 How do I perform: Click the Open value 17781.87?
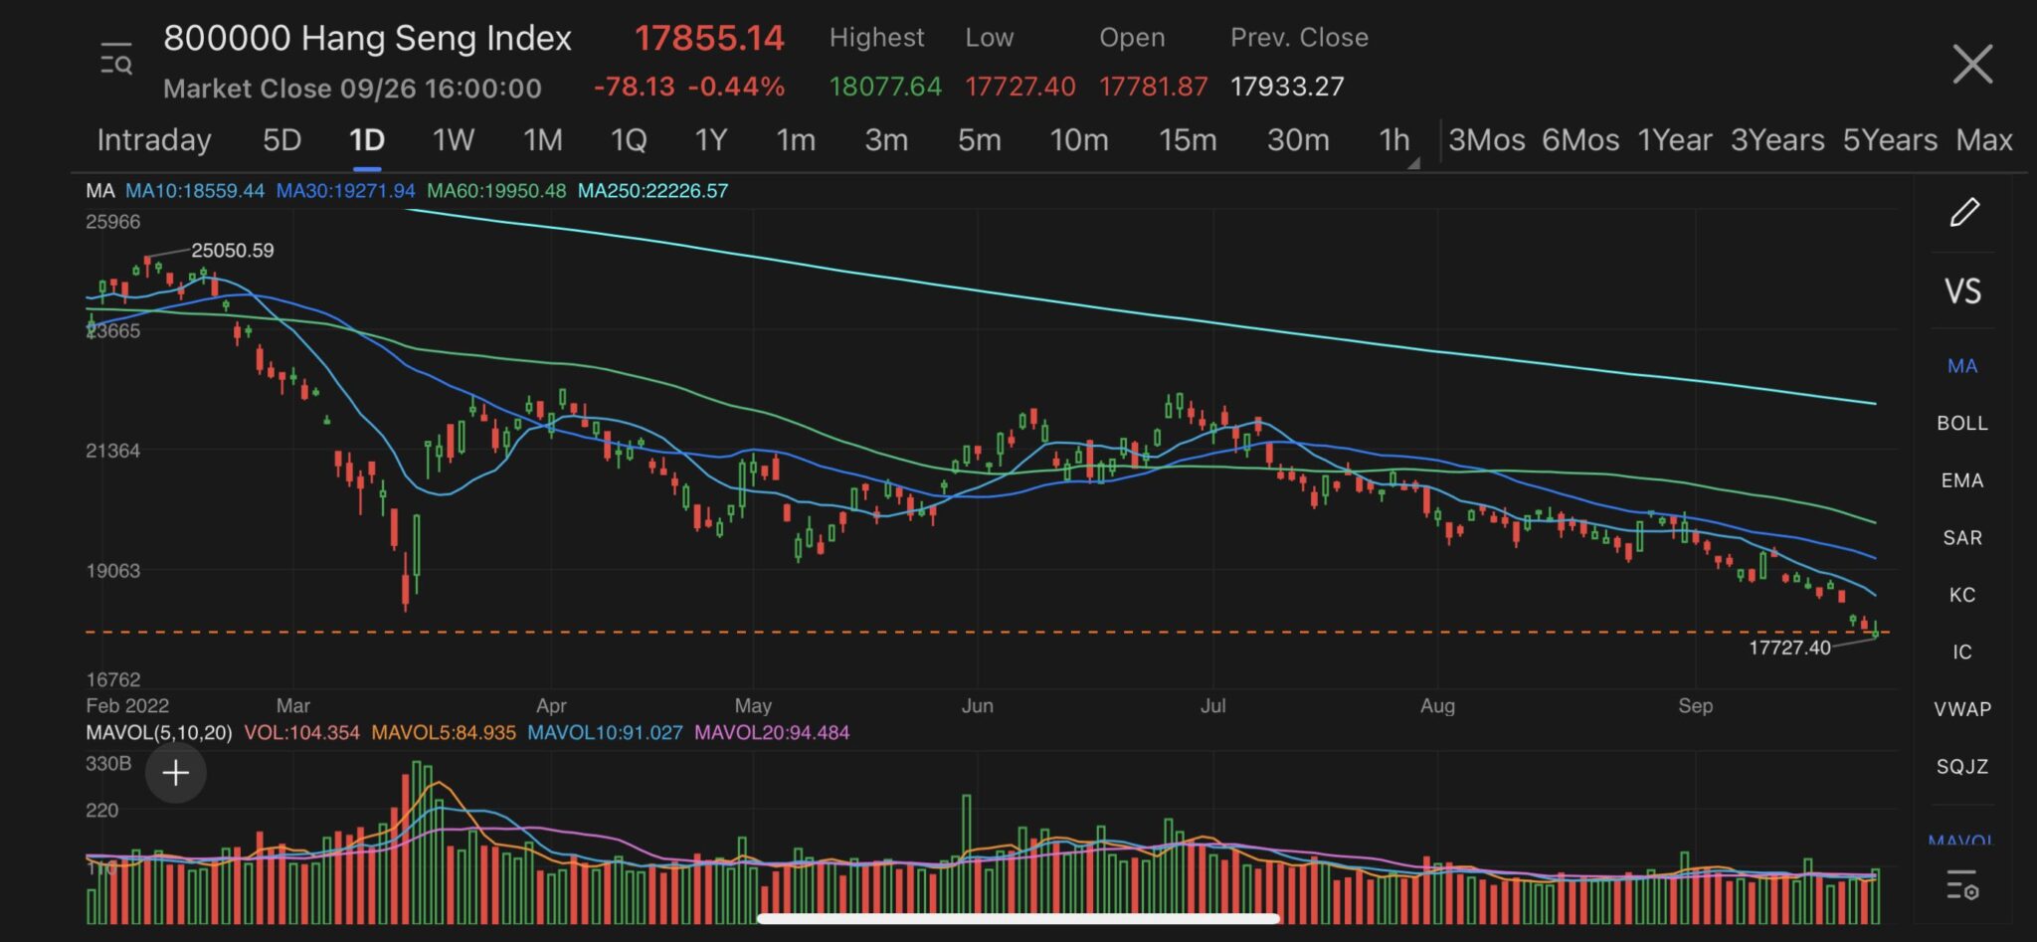point(1153,87)
